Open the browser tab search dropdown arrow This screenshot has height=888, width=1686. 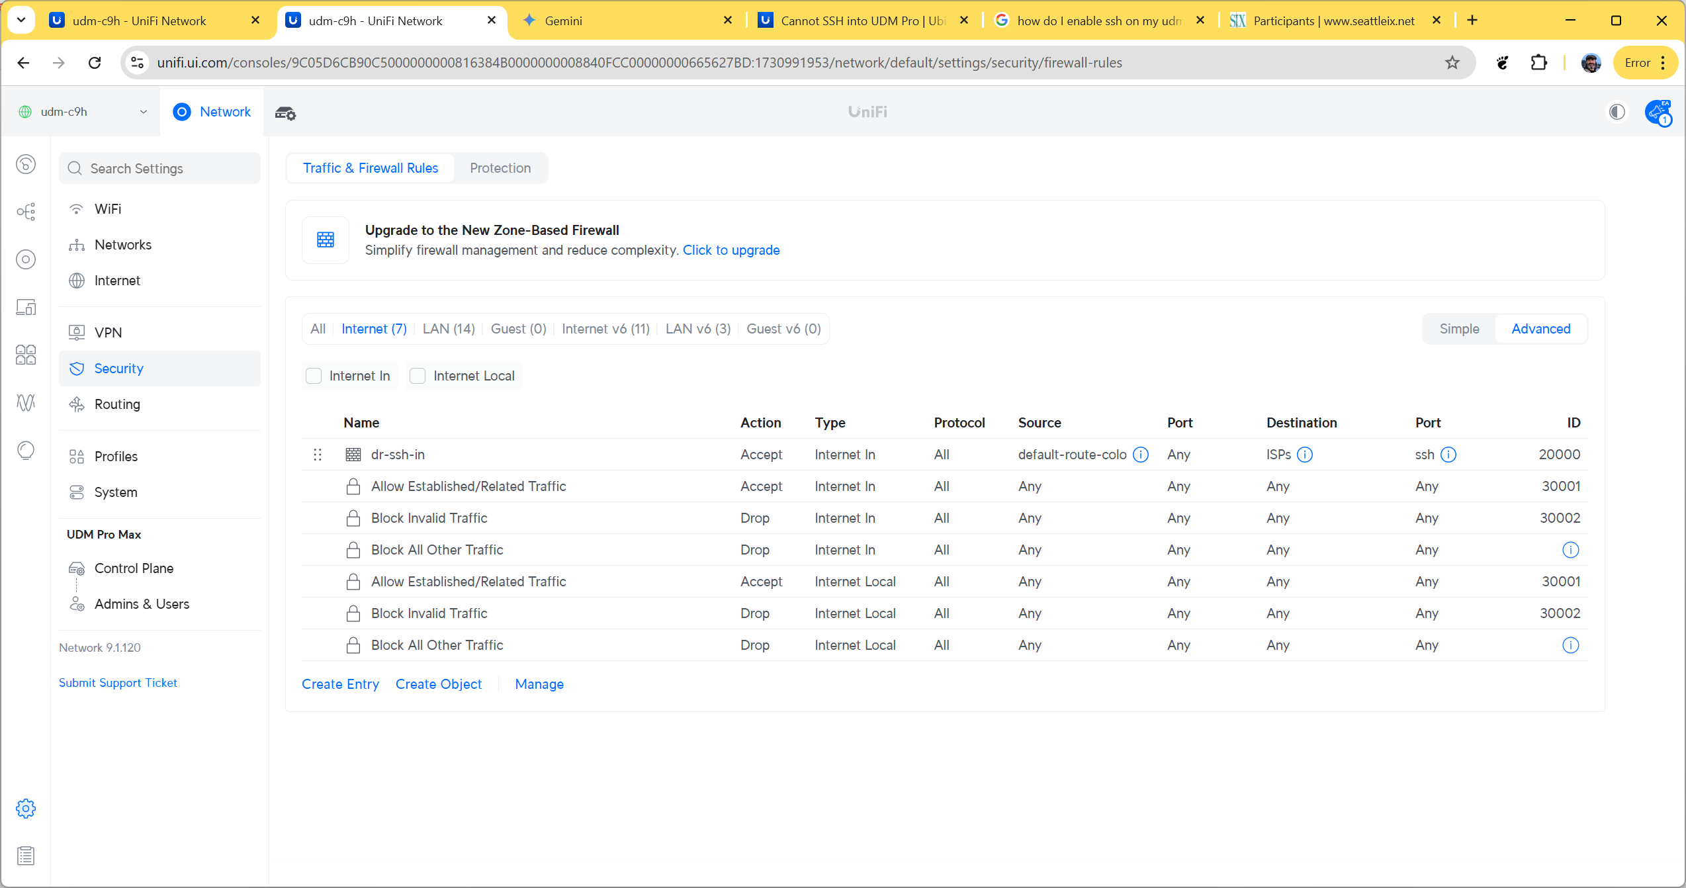click(x=21, y=20)
